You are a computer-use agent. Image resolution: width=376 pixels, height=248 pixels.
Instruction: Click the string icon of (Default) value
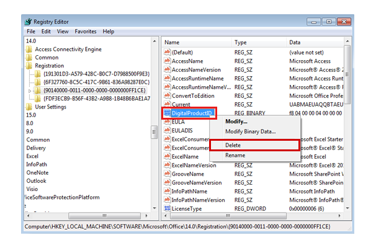[x=167, y=52]
